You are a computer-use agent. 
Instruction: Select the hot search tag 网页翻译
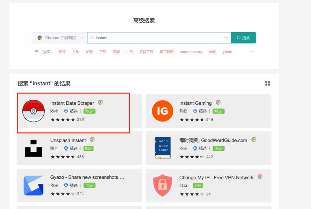(x=166, y=52)
